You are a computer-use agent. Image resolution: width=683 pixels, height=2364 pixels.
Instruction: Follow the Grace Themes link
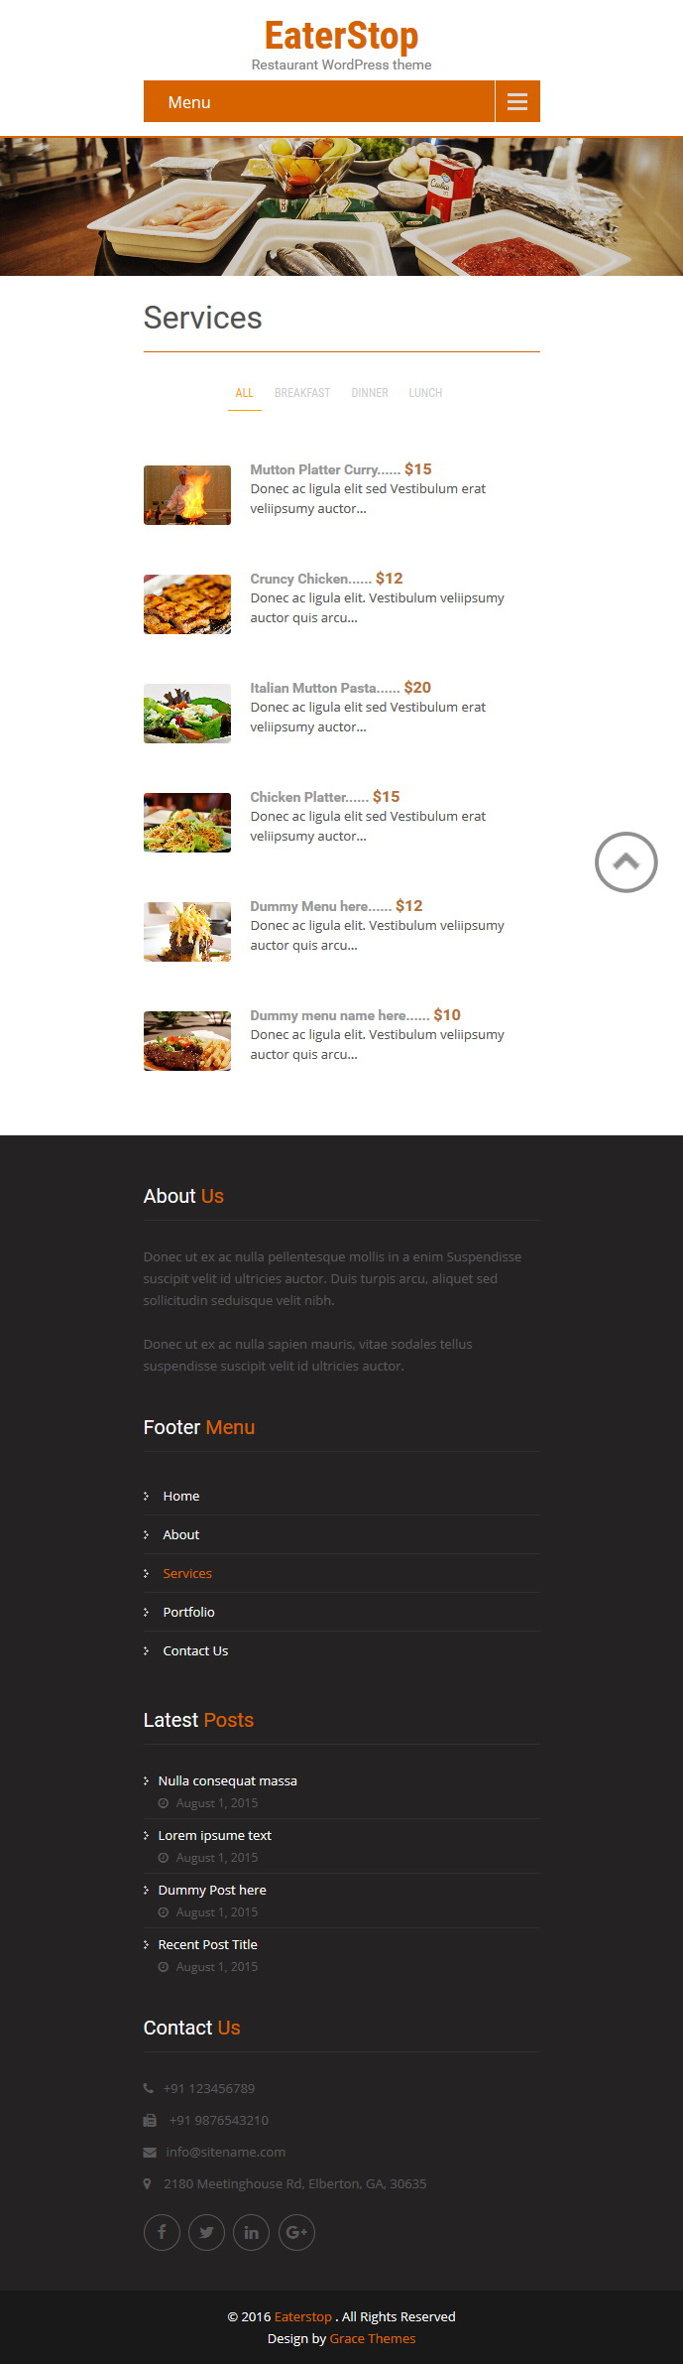[x=373, y=2338]
